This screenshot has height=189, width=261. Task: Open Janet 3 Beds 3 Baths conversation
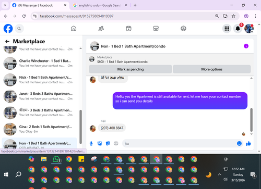coord(40,96)
